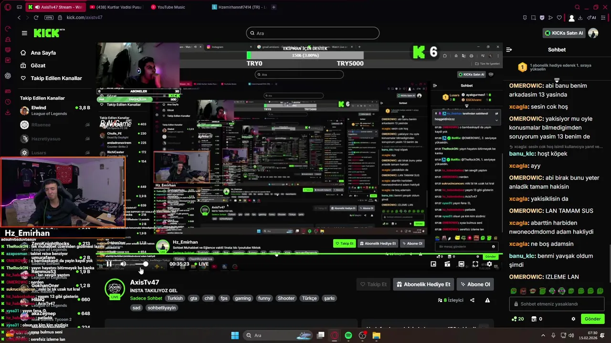Click the Opera menu logo

pyautogui.click(x=8, y=7)
